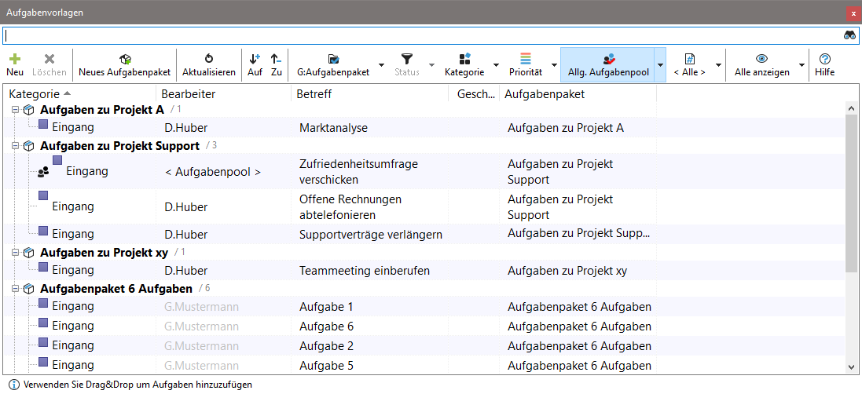Open Hilfe from the toolbar

[x=824, y=64]
